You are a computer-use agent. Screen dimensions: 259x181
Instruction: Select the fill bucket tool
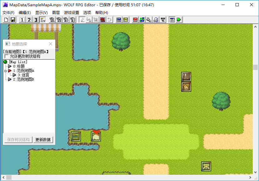(x=89, y=20)
